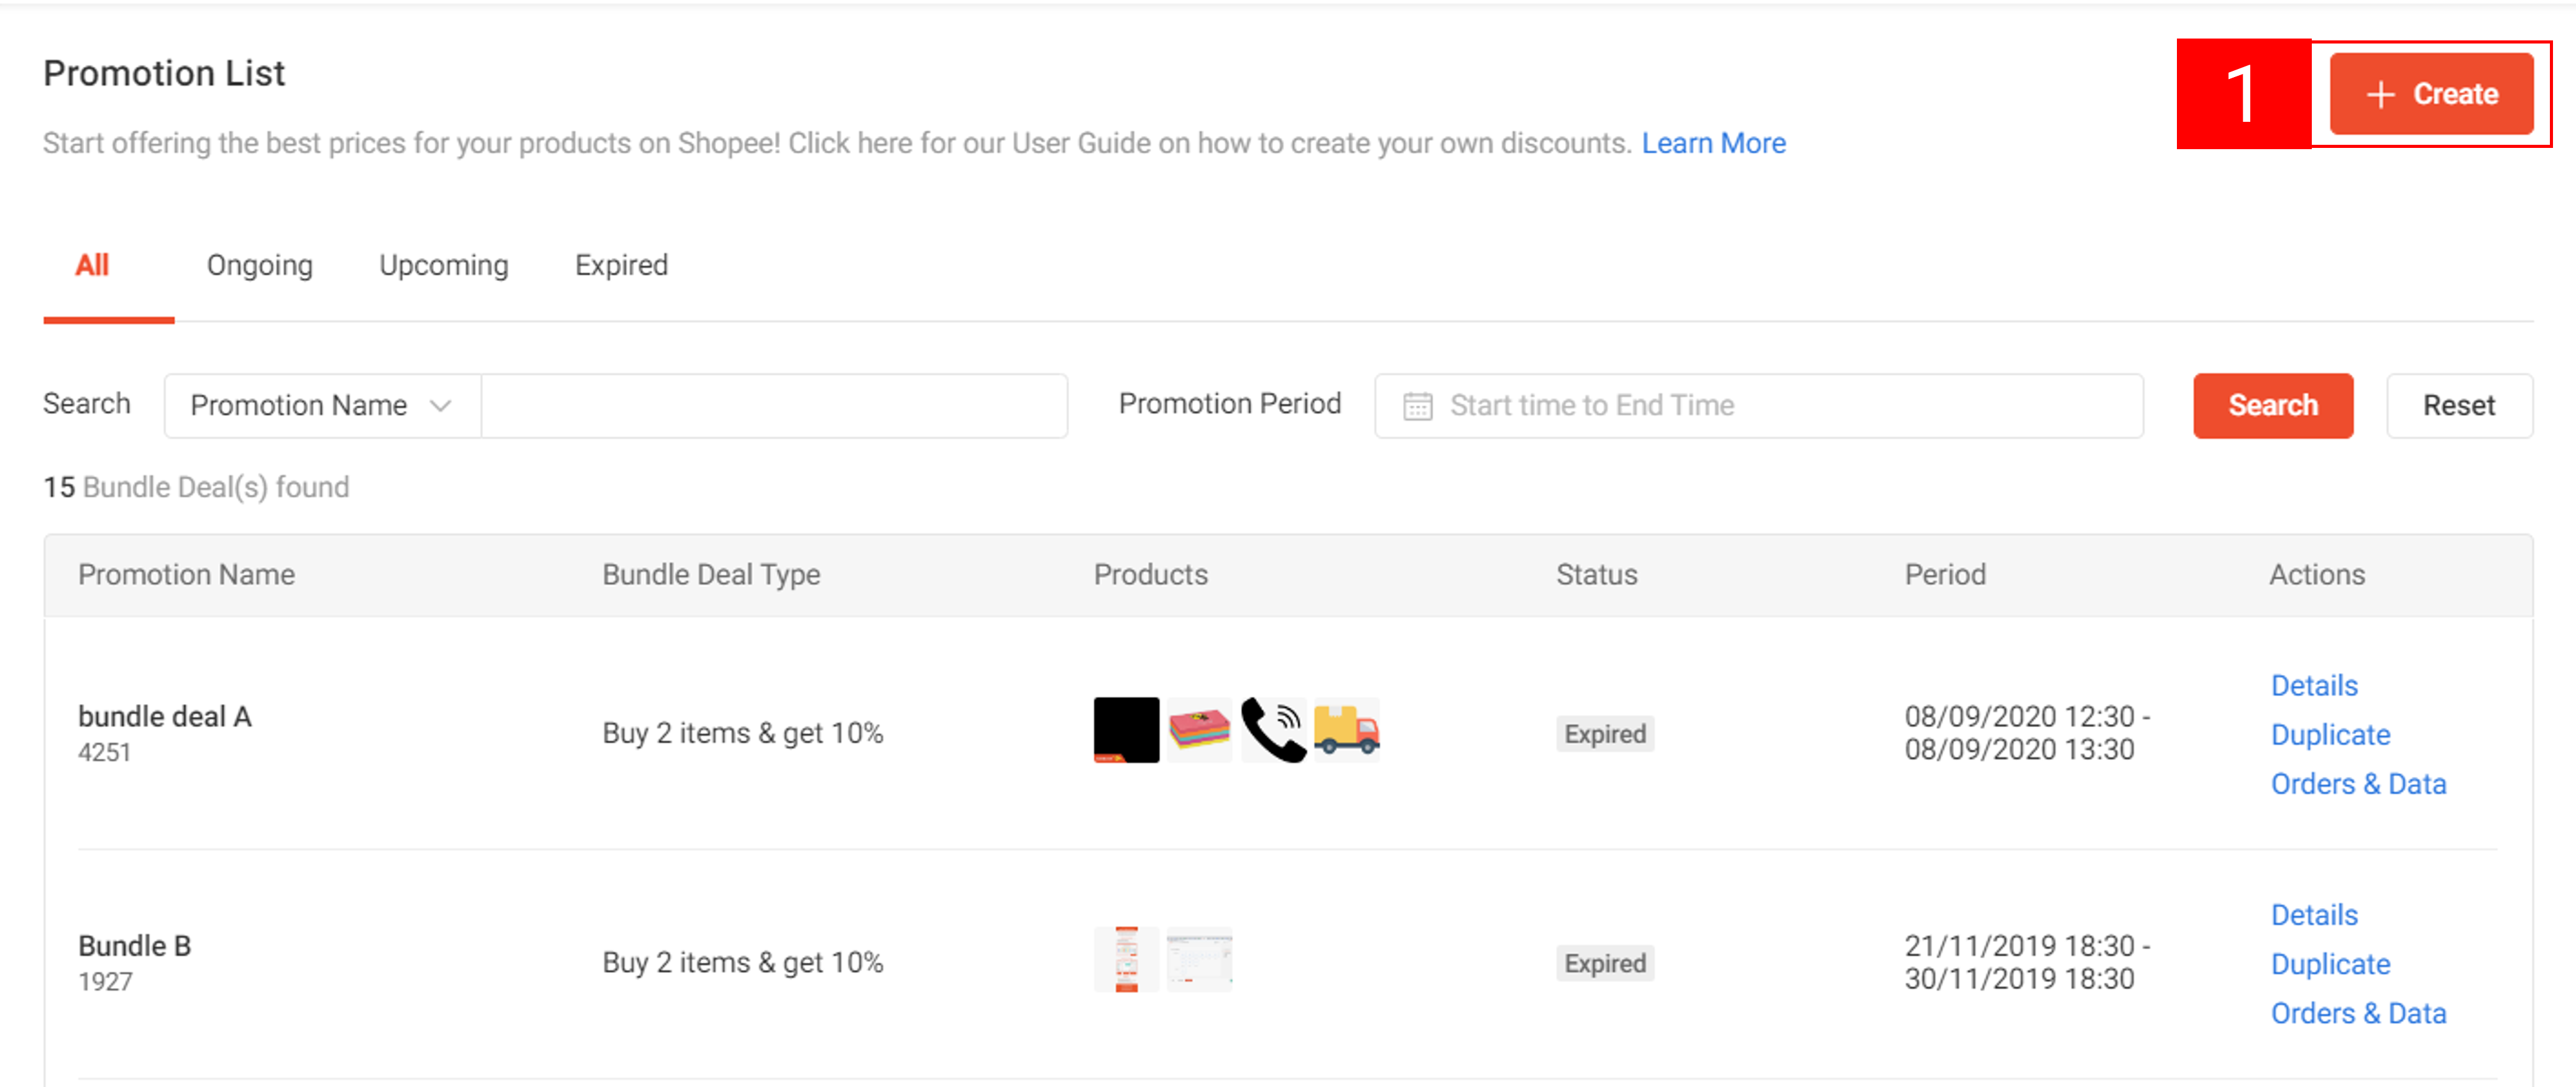
Task: Click the promotion name search input field
Action: point(775,405)
